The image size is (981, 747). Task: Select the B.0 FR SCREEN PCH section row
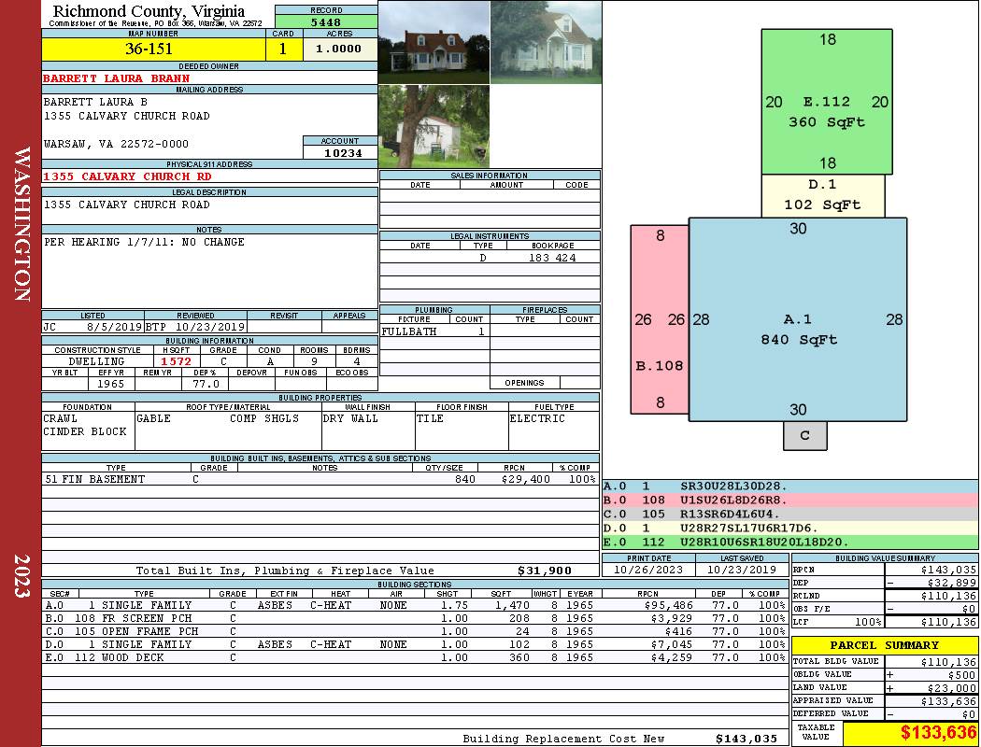[x=416, y=618]
